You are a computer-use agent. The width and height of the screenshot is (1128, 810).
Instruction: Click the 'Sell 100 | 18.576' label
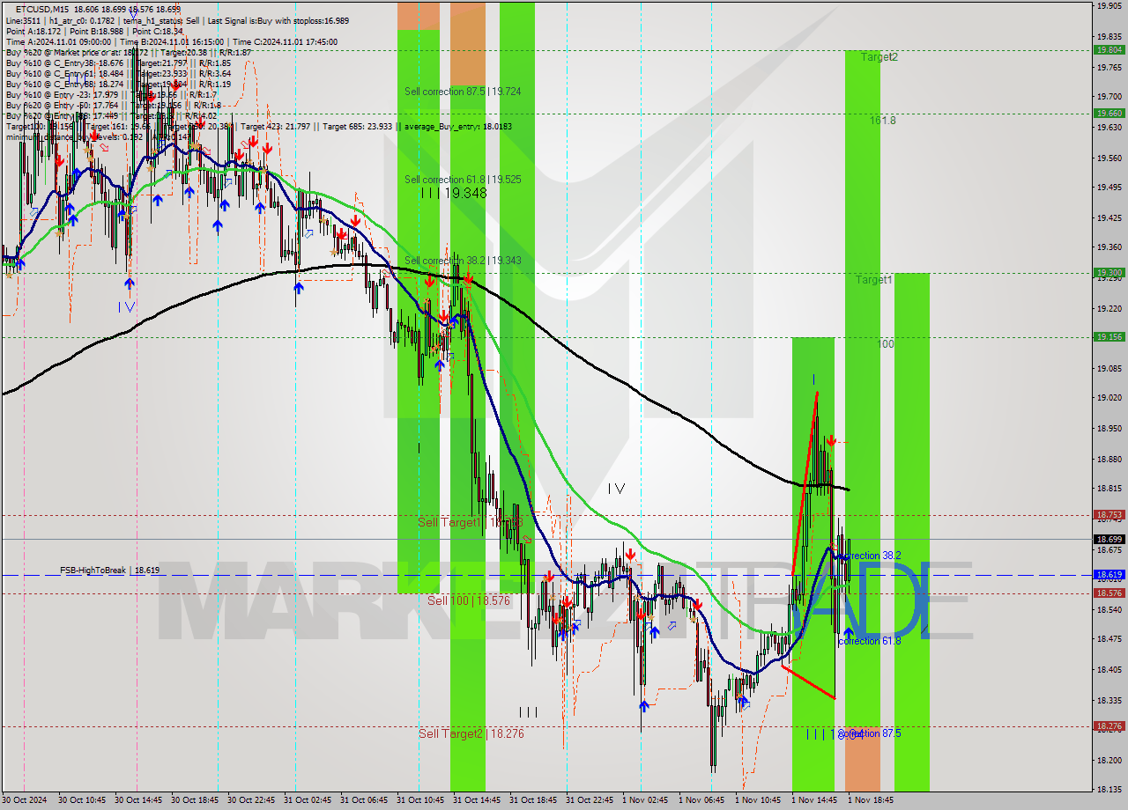[469, 600]
